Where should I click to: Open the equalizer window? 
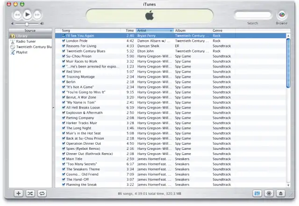[x=257, y=193]
